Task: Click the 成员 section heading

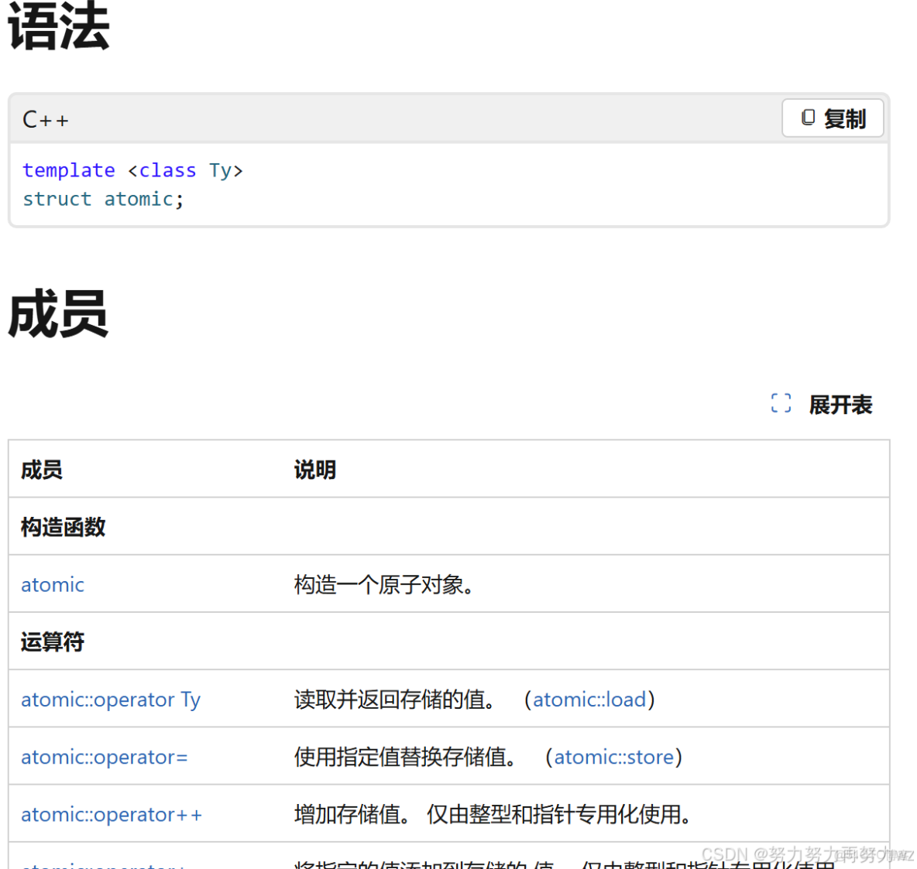Action: (x=57, y=314)
